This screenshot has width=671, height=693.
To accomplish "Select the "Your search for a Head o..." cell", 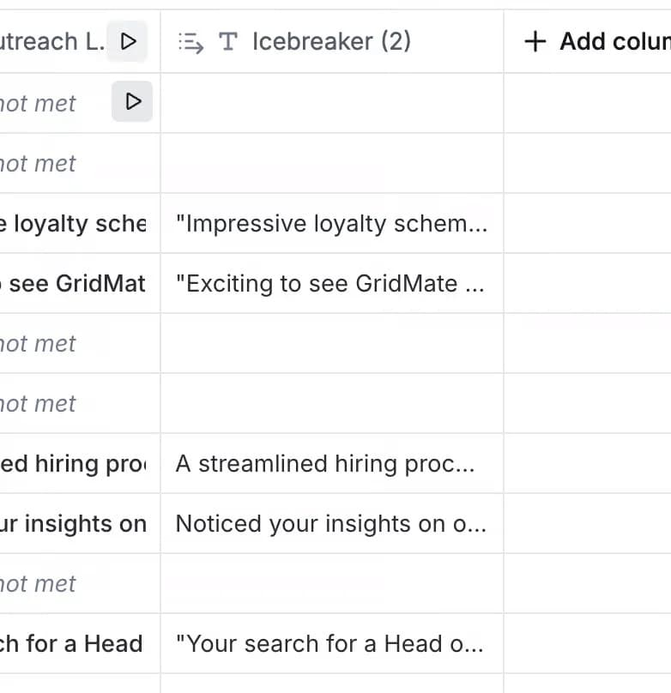I will click(332, 643).
